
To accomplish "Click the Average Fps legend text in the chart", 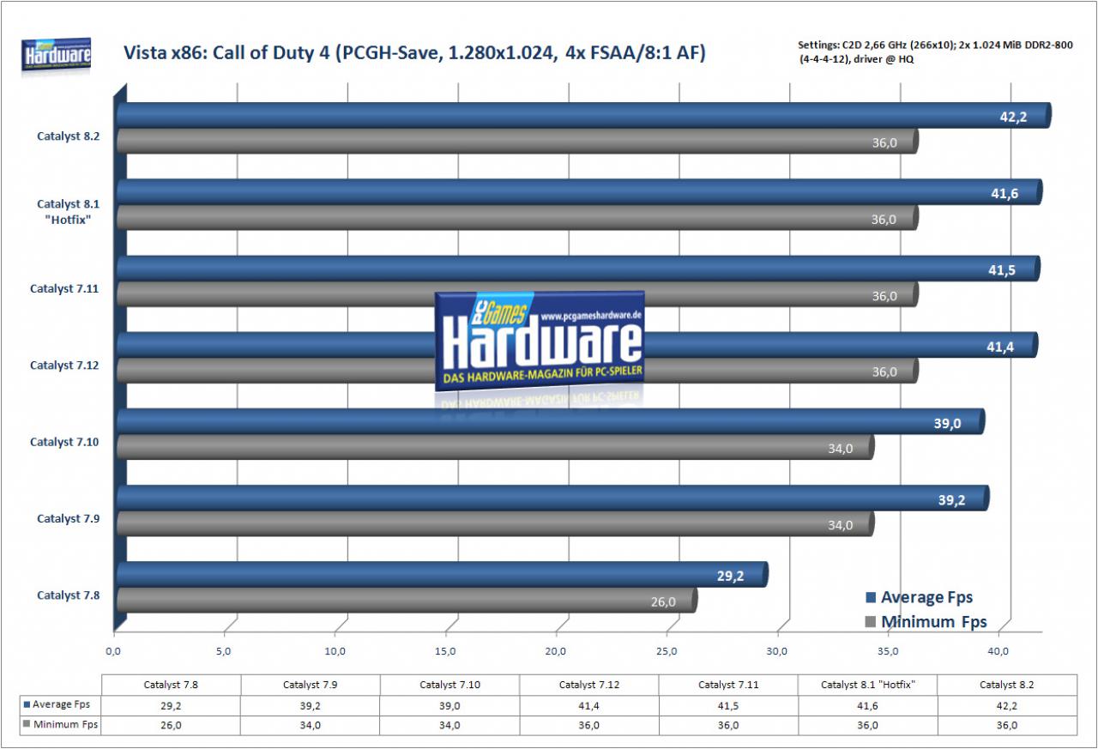I will (x=926, y=597).
